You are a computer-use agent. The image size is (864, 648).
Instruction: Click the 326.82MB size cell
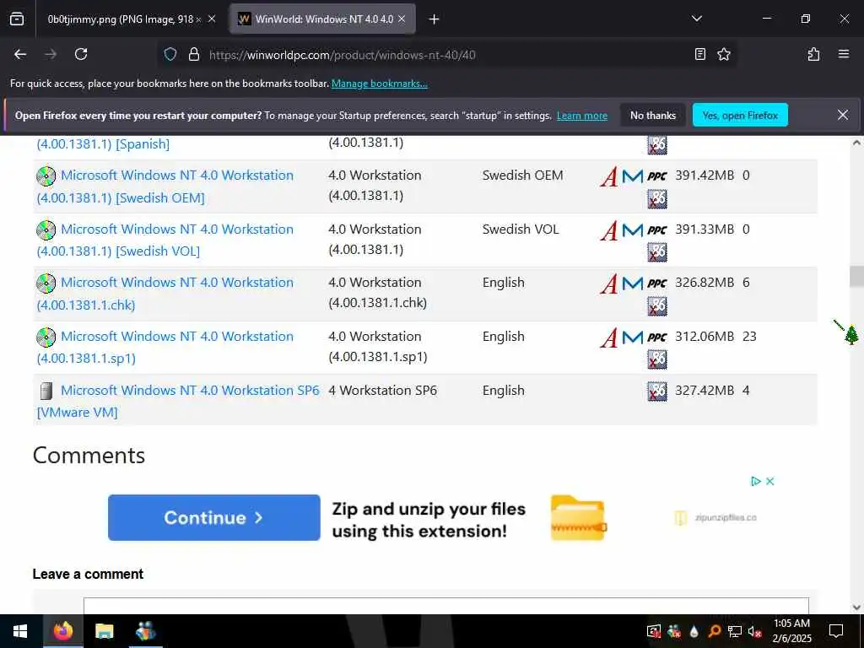point(705,283)
